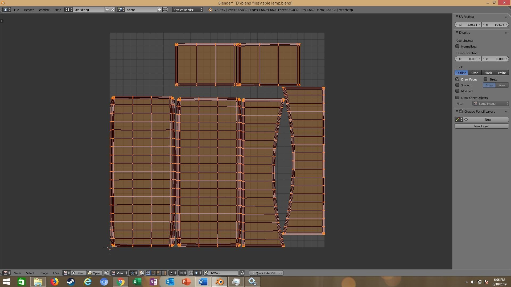
Task: Click the pin image icon
Action: 106,273
